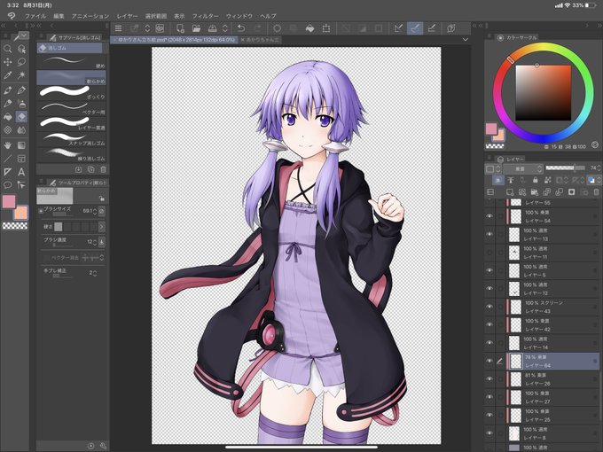
Task: Pick transparent color swatch in toolbox
Action: [x=15, y=226]
